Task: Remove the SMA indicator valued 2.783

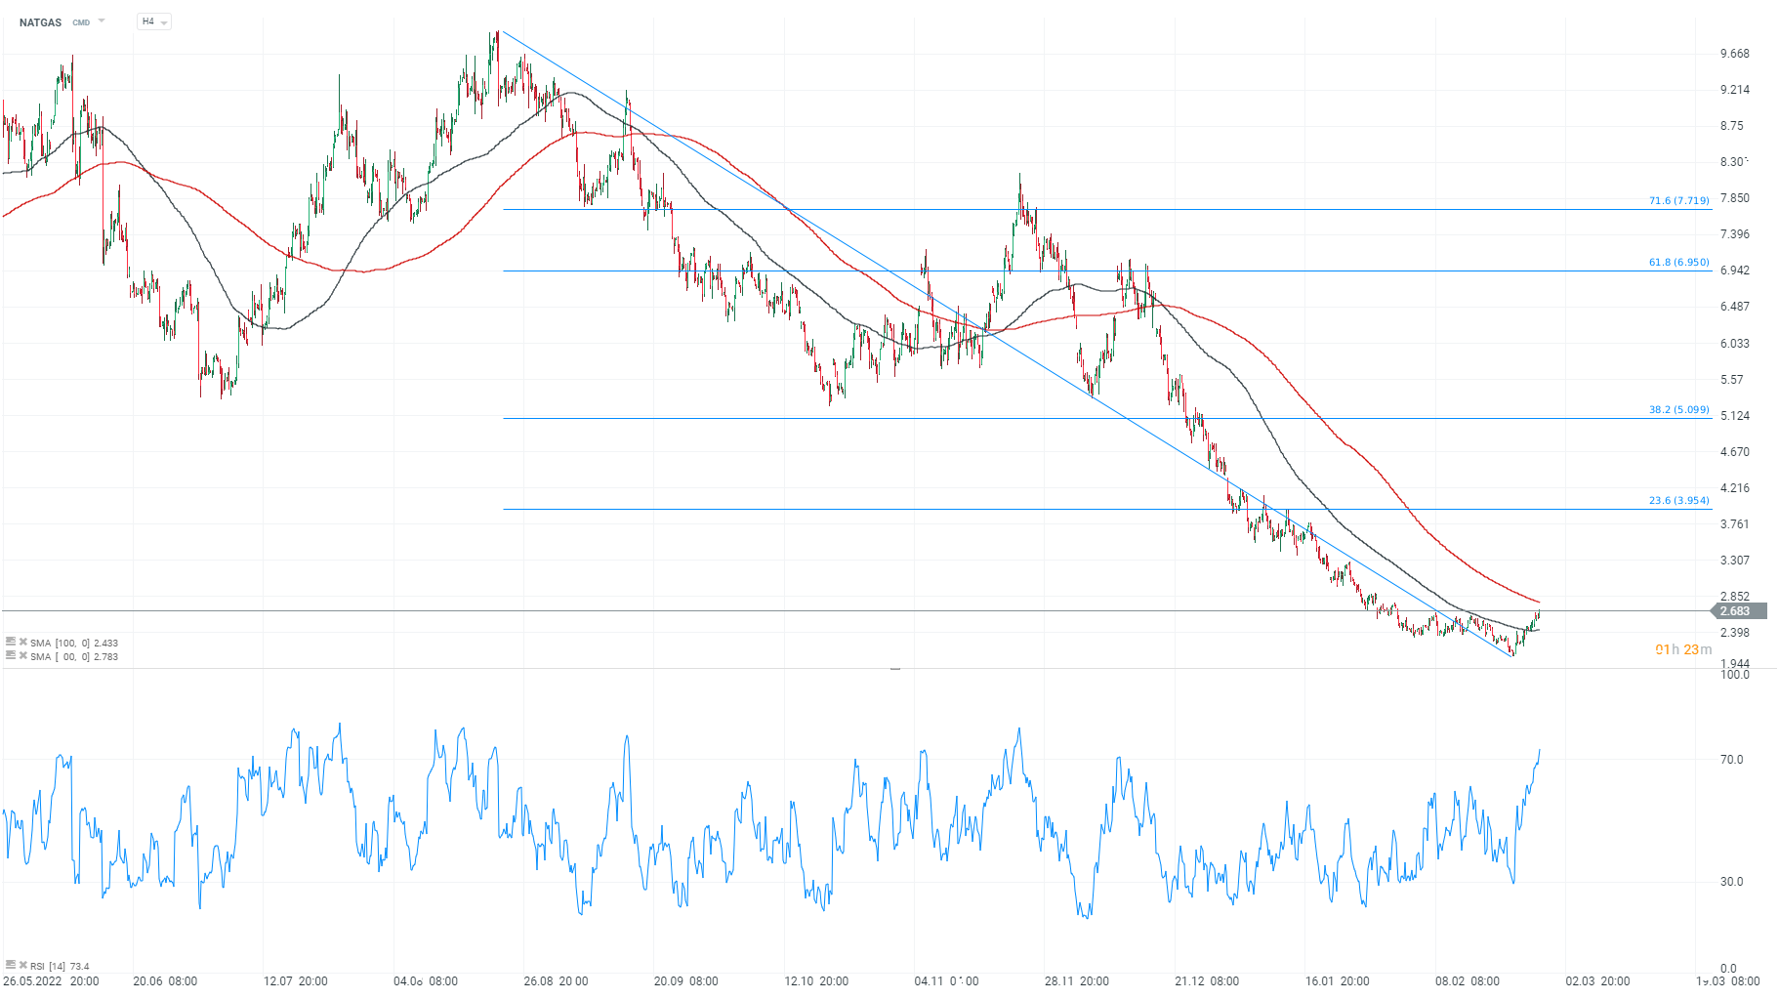Action: (23, 655)
